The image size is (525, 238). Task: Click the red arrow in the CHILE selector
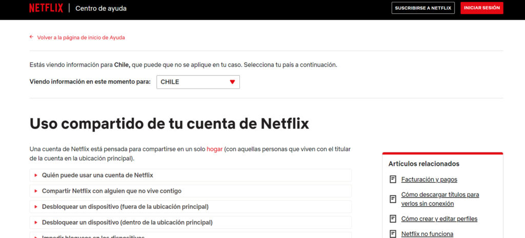click(232, 82)
